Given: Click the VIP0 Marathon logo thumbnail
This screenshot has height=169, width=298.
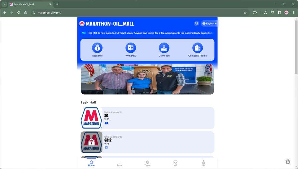Looking at the screenshot, I should (92, 118).
